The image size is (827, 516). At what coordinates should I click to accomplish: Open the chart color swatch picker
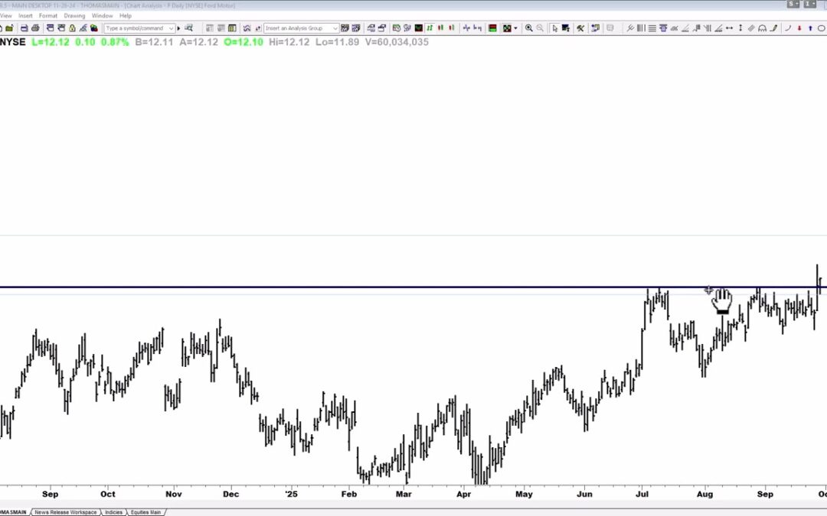coord(493,28)
